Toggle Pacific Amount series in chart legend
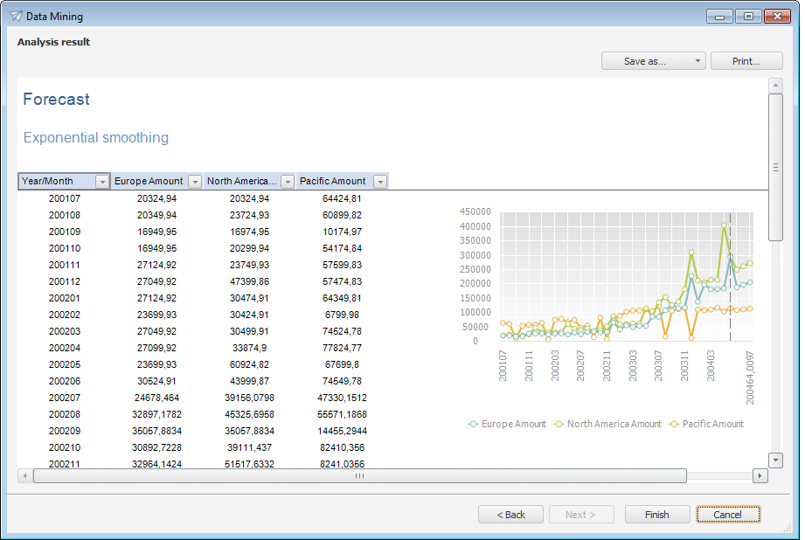 point(674,424)
